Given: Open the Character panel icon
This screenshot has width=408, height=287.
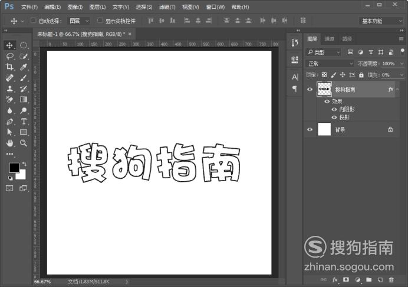Looking at the screenshot, I should [x=295, y=77].
